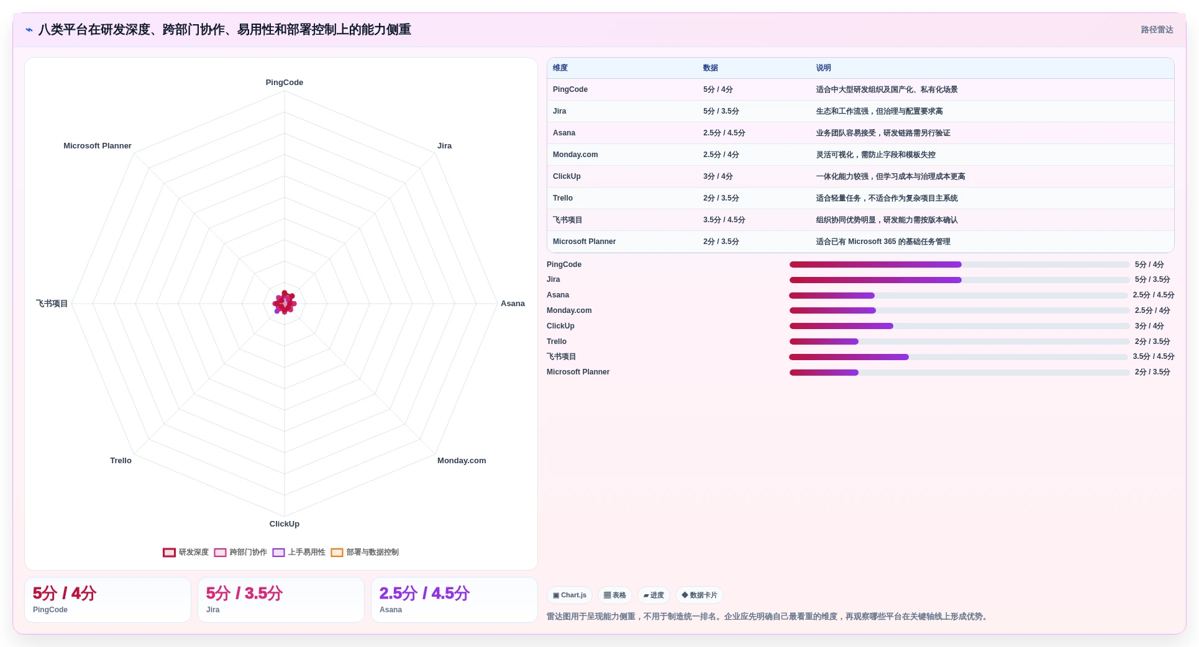This screenshot has width=1199, height=647.
Task: Toggle the 跨部门协作 legend series
Action: pyautogui.click(x=240, y=553)
